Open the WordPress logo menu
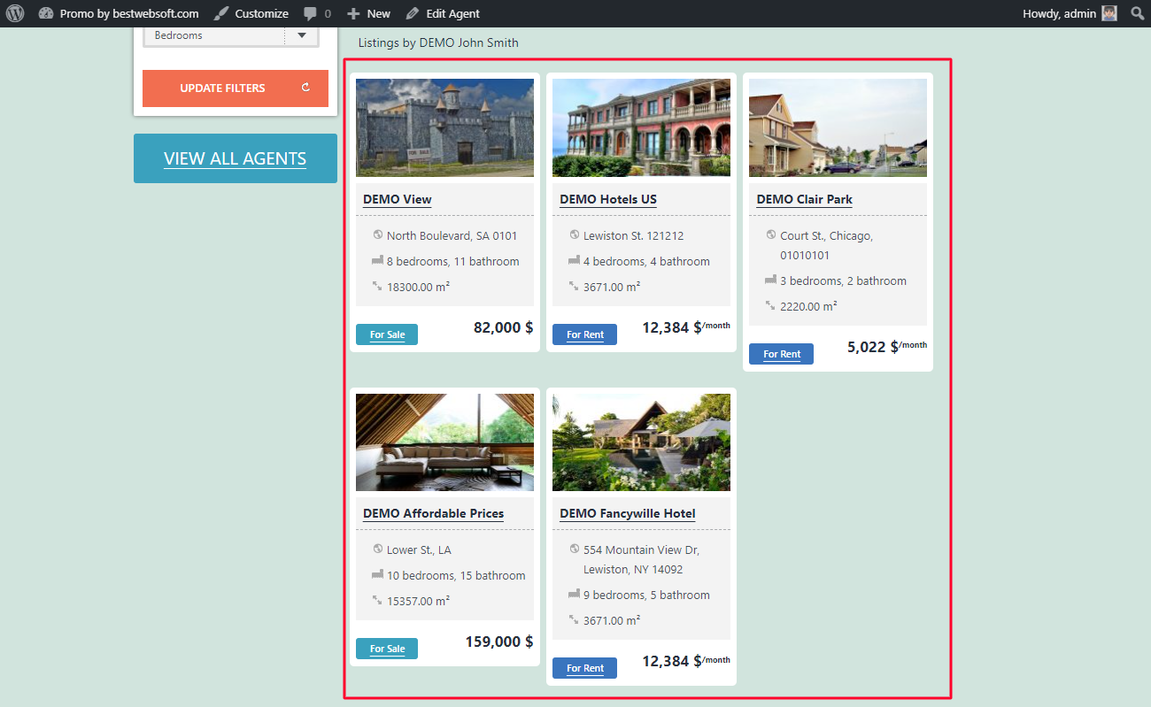This screenshot has height=707, width=1151. click(15, 13)
